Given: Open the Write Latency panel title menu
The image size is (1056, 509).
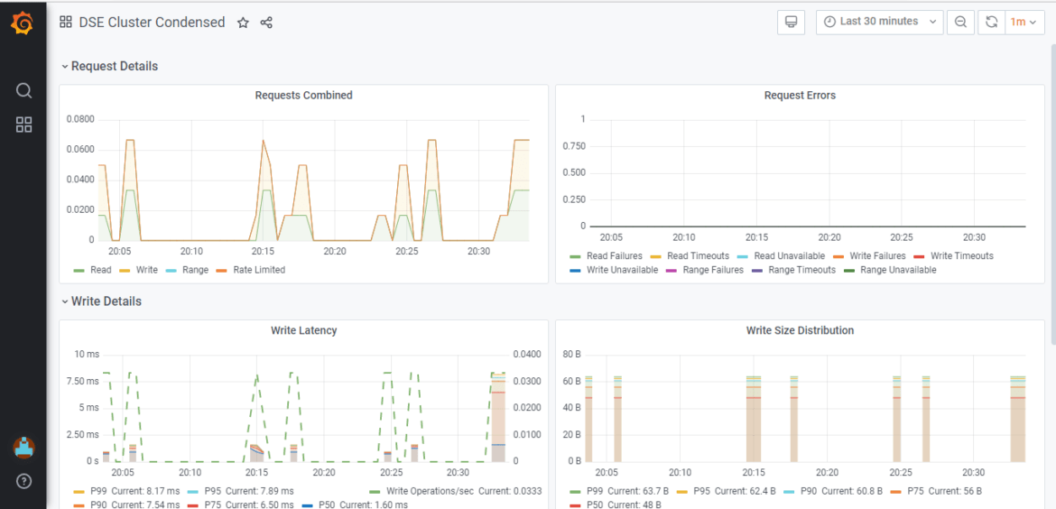Looking at the screenshot, I should point(303,331).
